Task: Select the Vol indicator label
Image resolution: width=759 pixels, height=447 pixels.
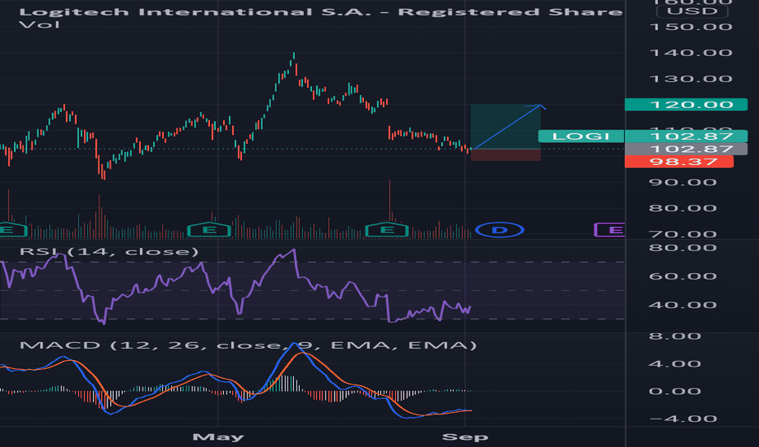Action: click(x=39, y=24)
